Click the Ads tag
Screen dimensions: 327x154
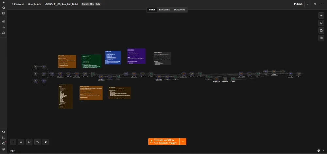97,4
